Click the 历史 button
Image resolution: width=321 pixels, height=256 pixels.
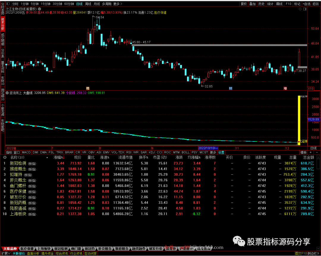(x=262, y=4)
